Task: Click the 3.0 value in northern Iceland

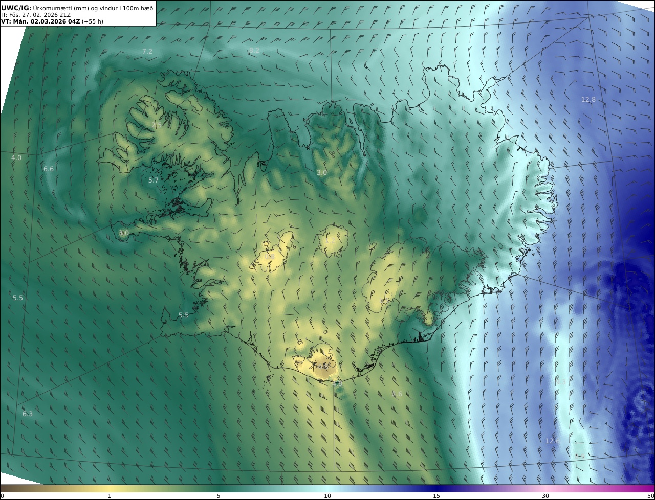Action: pos(322,173)
